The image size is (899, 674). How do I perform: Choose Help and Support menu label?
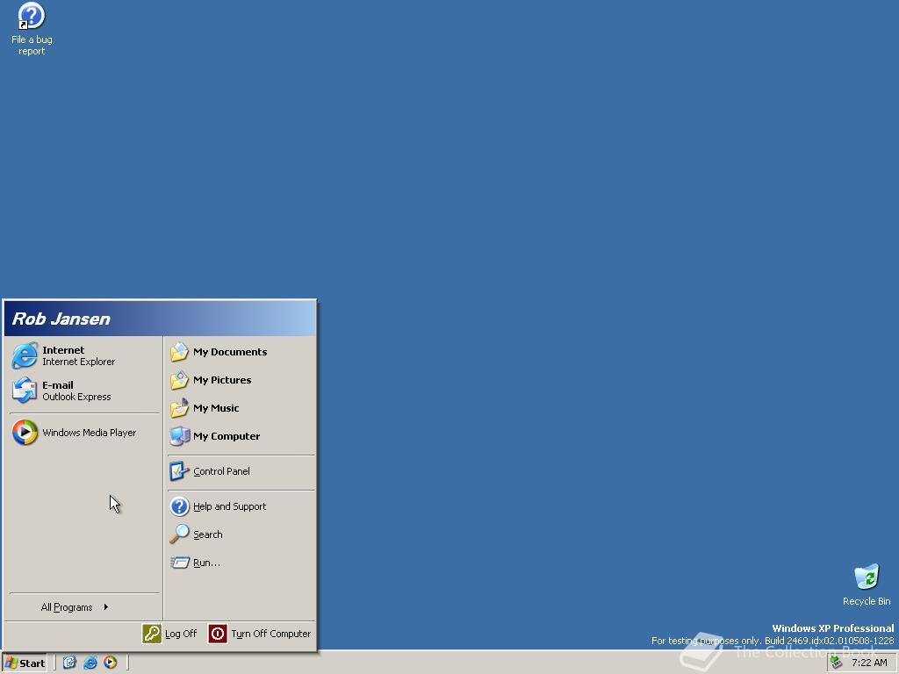click(x=229, y=506)
